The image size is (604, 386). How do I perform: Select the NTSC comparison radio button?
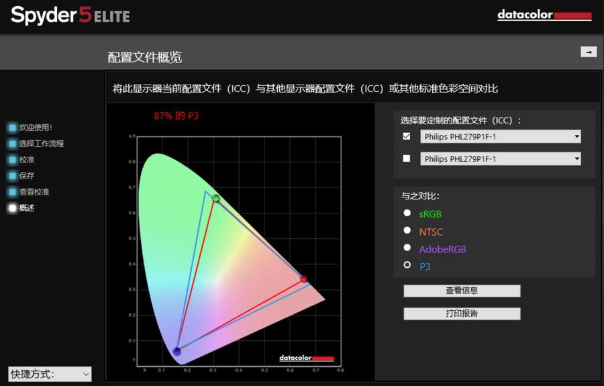tap(407, 231)
